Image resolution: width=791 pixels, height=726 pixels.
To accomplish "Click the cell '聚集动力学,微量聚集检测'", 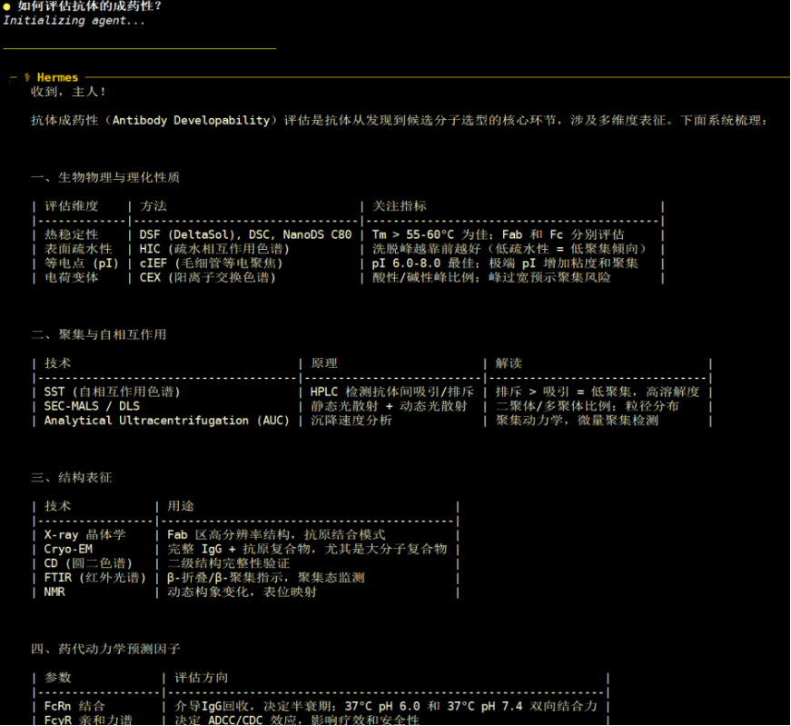I will point(577,421).
